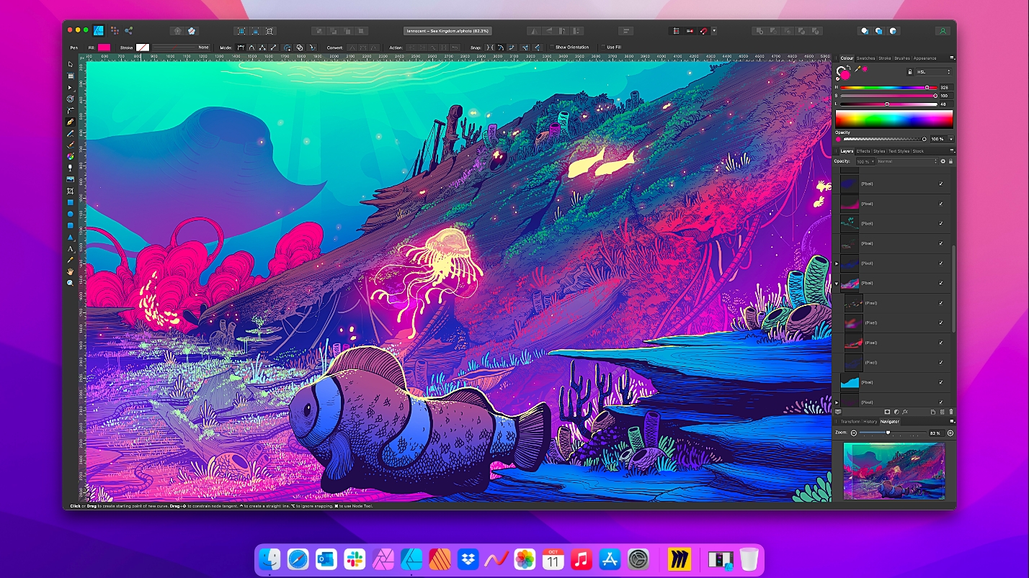Open Slack from the Dock
This screenshot has width=1029, height=578.
pyautogui.click(x=354, y=559)
